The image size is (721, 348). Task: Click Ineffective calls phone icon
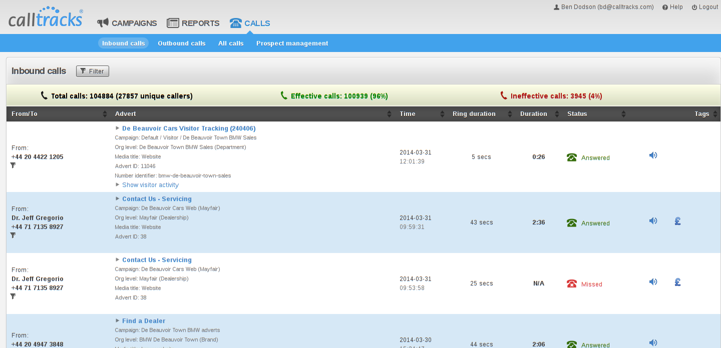click(504, 95)
